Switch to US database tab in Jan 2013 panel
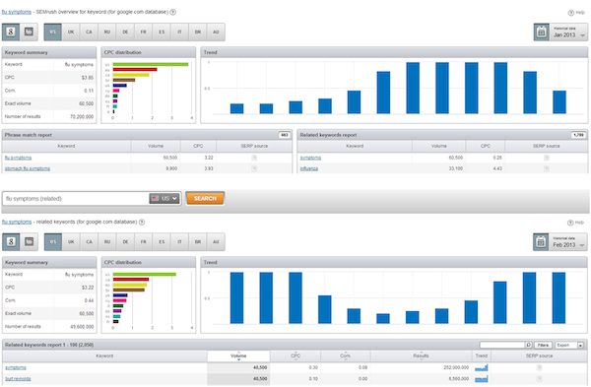 click(53, 32)
